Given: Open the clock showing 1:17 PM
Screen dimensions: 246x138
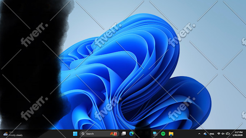Looking at the screenshot, I should point(238,134).
